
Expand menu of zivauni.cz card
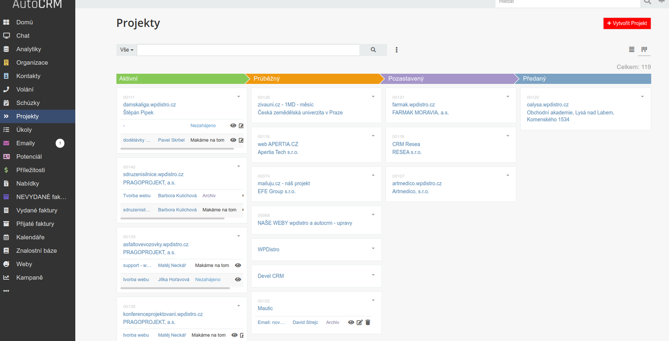(373, 97)
